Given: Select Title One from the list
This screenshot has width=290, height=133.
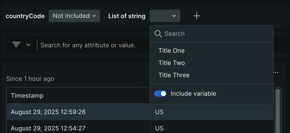Looking at the screenshot, I should point(171,51).
